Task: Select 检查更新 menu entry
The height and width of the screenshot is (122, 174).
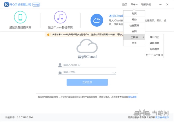Action: click(x=134, y=26)
